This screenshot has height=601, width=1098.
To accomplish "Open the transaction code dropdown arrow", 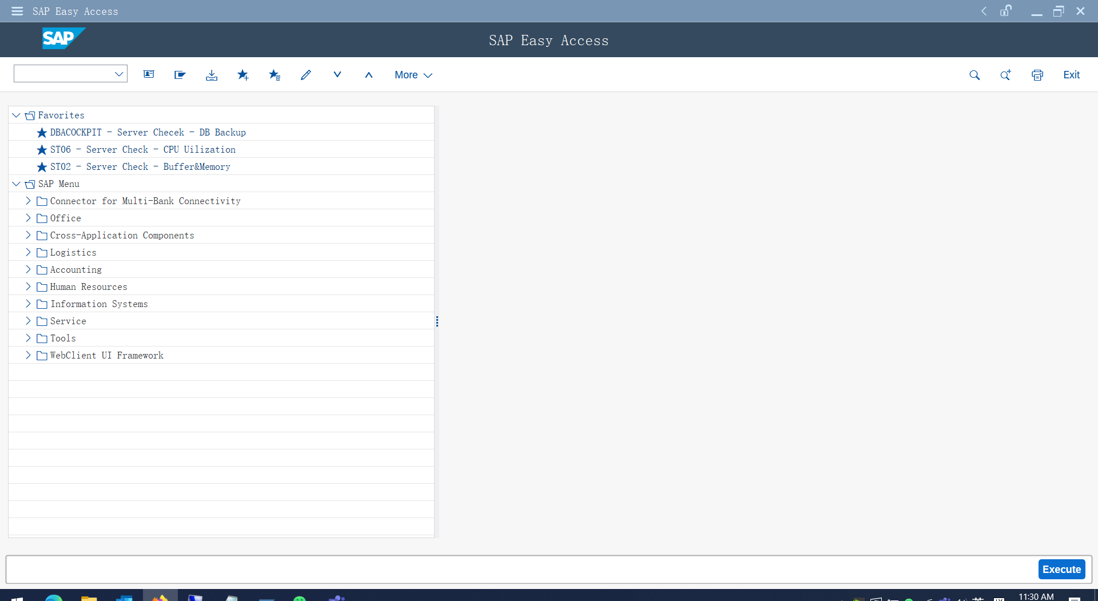I will [119, 74].
